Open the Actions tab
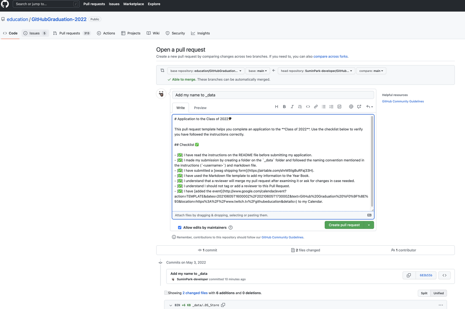The height and width of the screenshot is (309, 465). [106, 33]
